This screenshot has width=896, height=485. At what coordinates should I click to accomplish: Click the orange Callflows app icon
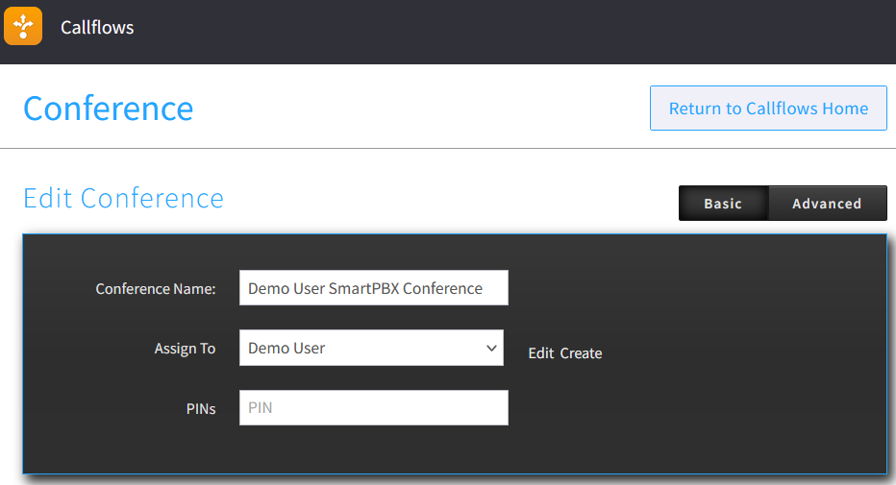(x=23, y=26)
